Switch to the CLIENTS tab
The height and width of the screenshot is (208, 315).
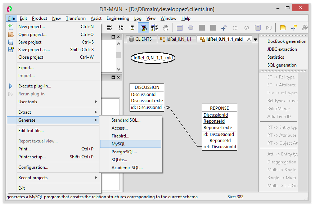pos(141,39)
